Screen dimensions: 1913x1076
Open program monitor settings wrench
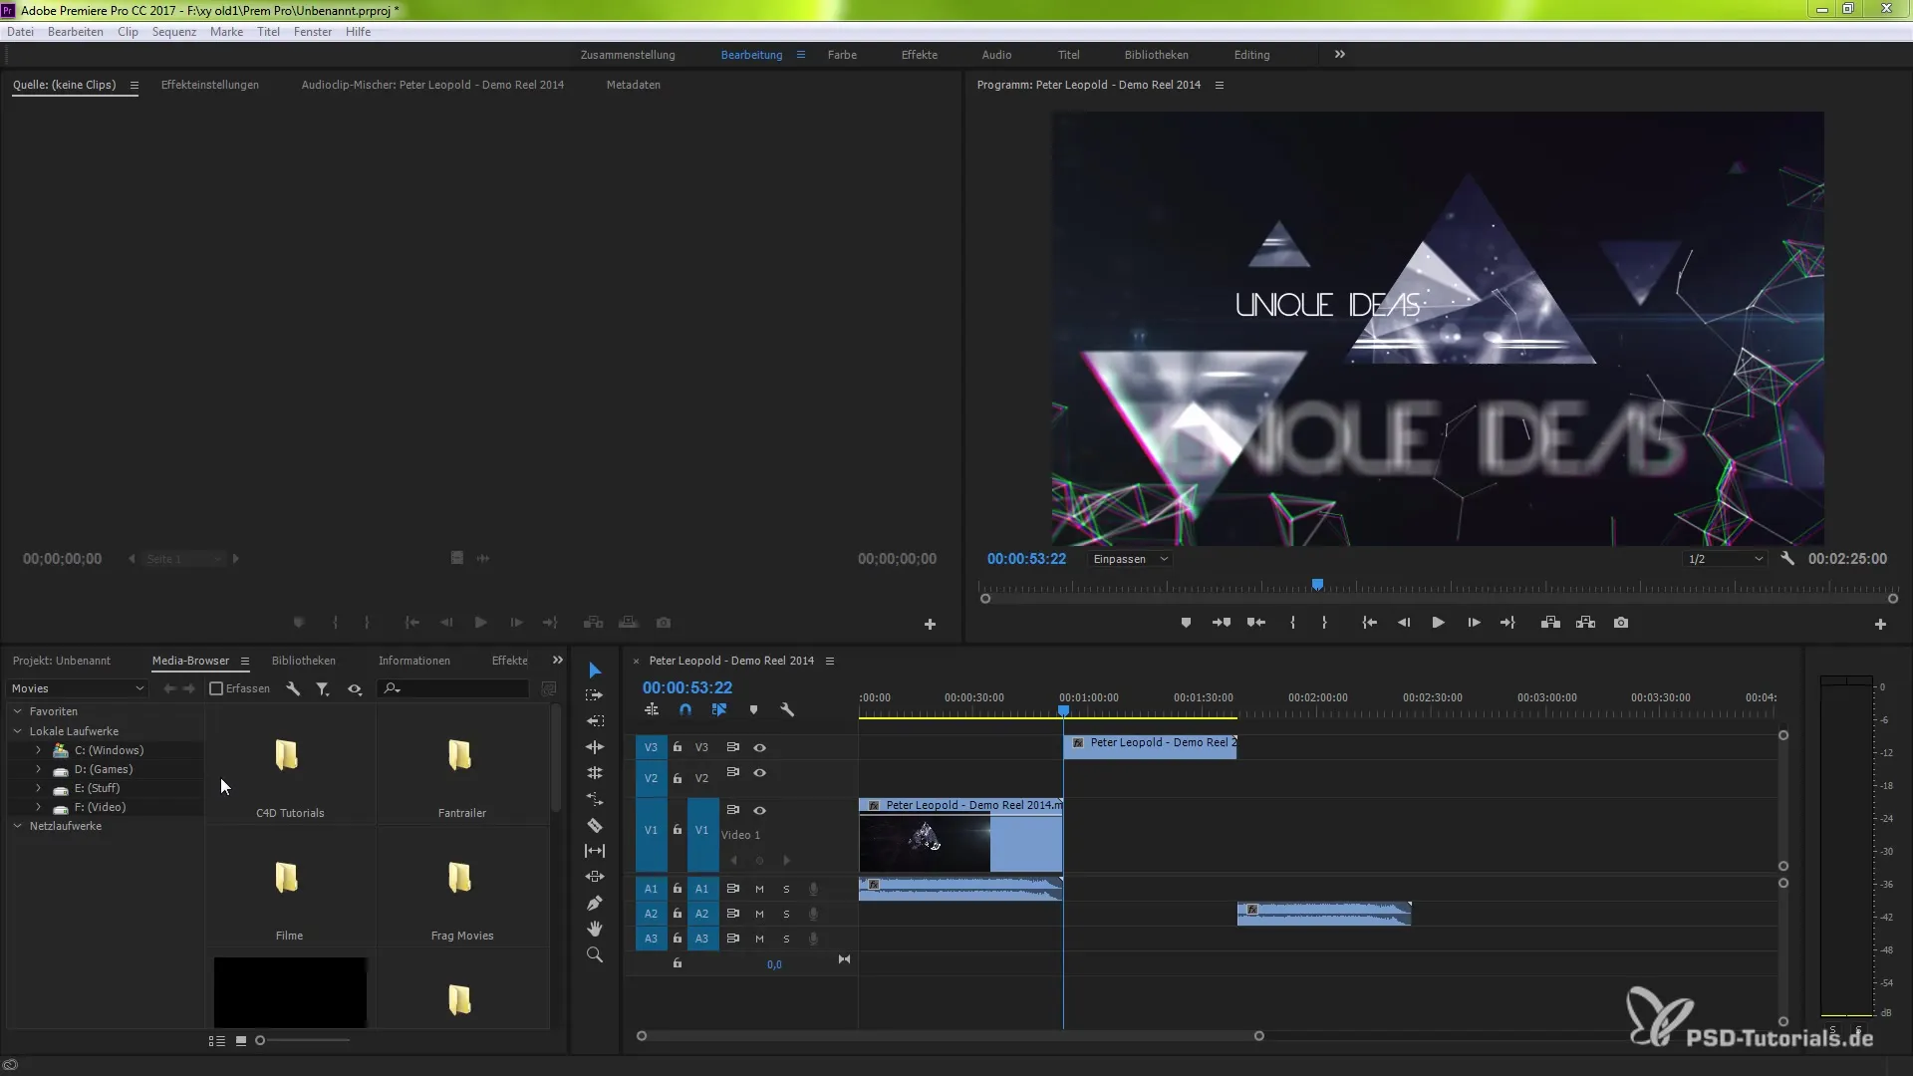coord(1787,559)
